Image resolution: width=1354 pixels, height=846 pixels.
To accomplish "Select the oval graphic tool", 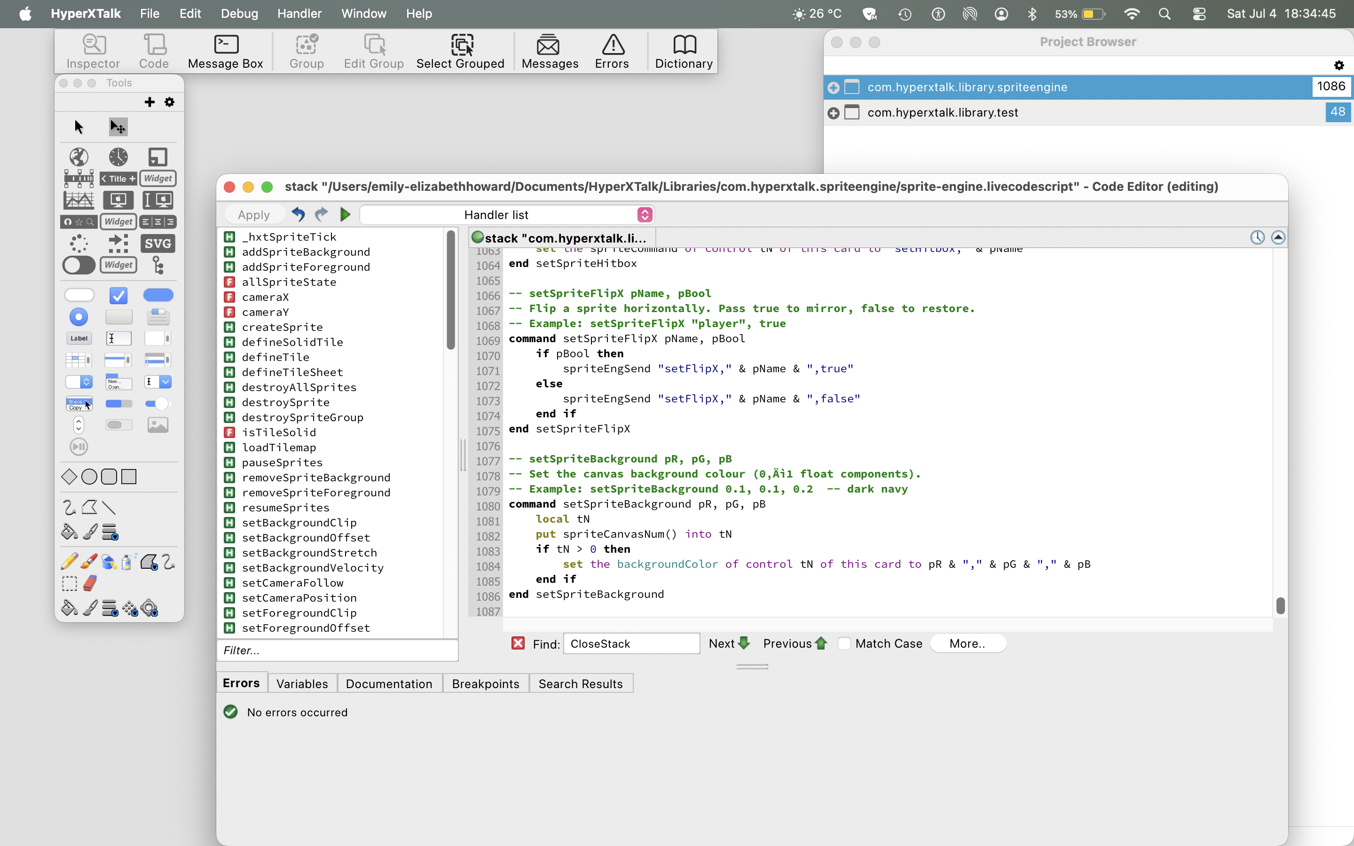I will click(x=89, y=477).
